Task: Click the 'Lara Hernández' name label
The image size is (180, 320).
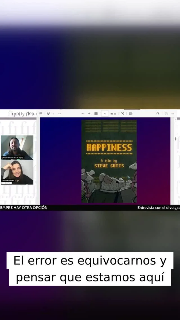Action: pos(8,180)
